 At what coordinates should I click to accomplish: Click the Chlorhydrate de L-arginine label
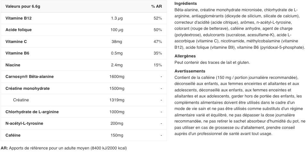(32, 112)
